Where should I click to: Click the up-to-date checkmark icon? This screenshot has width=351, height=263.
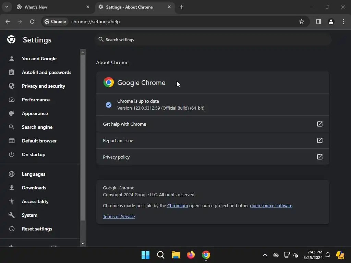[109, 105]
